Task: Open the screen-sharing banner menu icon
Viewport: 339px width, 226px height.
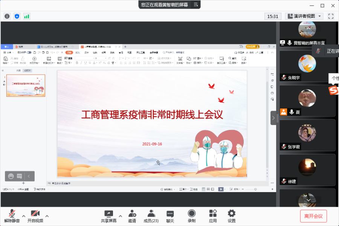Action: click(x=195, y=5)
